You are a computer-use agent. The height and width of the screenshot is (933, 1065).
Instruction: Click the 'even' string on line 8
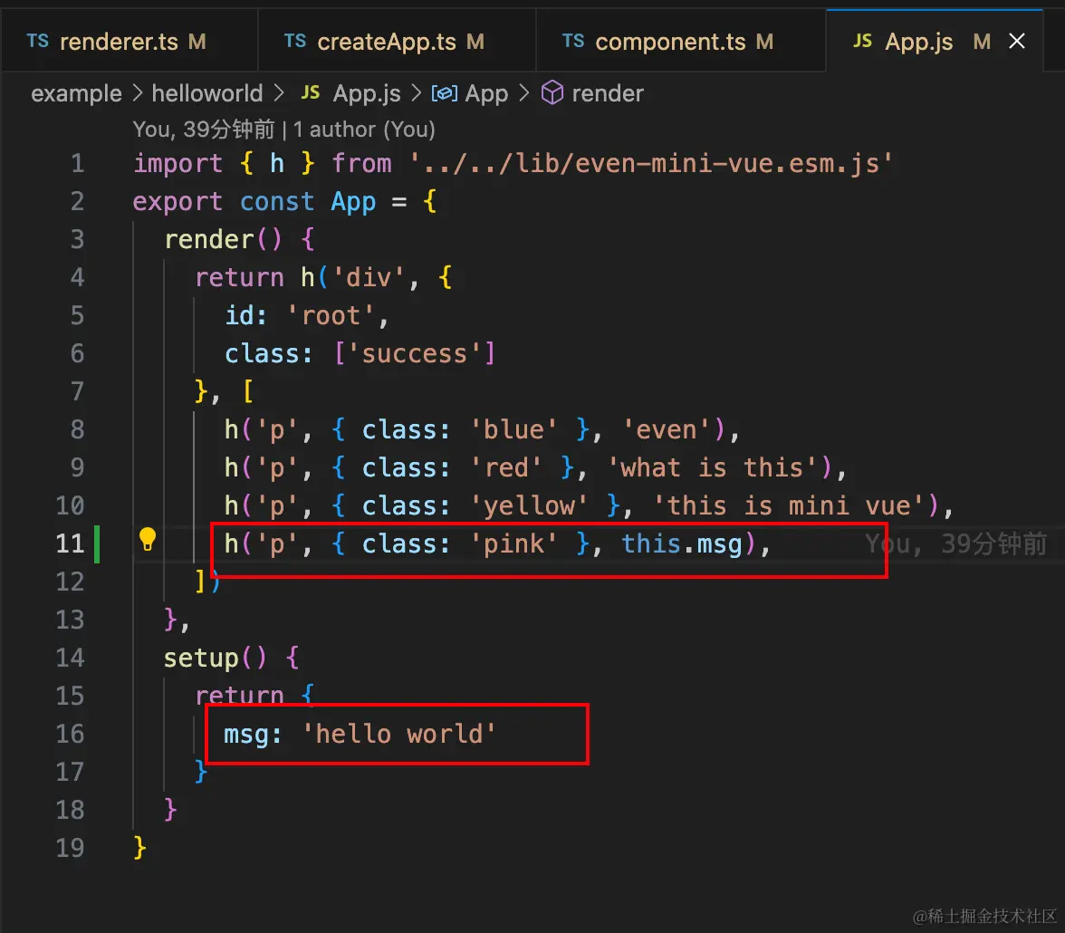(667, 430)
